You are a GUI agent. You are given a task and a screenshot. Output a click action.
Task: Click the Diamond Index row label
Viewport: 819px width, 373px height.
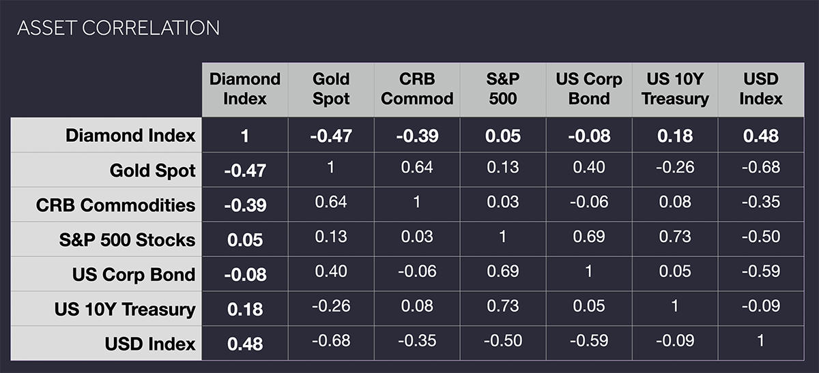(x=130, y=135)
